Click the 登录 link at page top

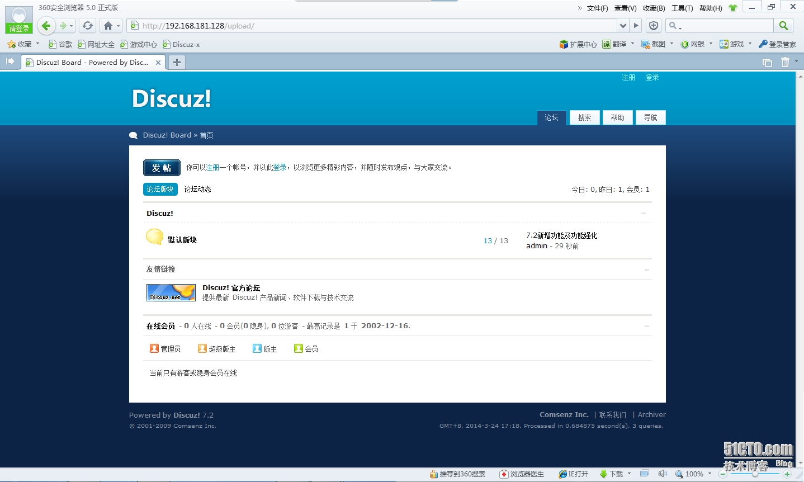pyautogui.click(x=652, y=77)
